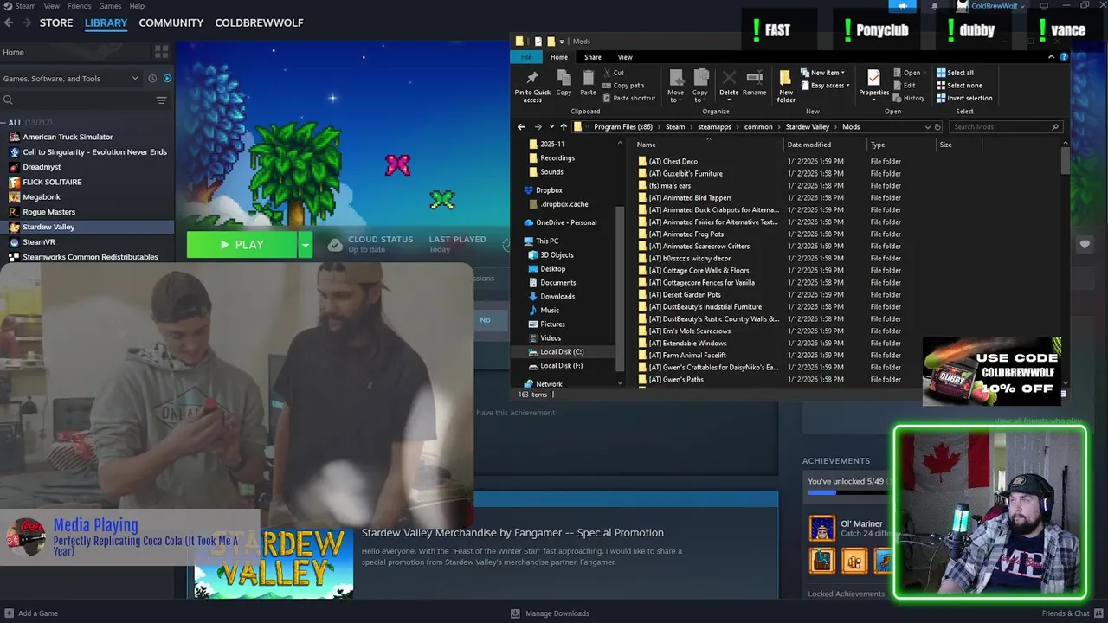The height and width of the screenshot is (623, 1108).
Task: Click the Ol' Mariner achievement icon
Action: pyautogui.click(x=822, y=528)
